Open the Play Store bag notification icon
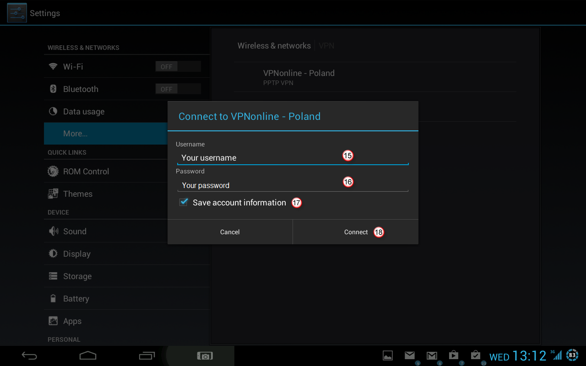 coord(454,355)
